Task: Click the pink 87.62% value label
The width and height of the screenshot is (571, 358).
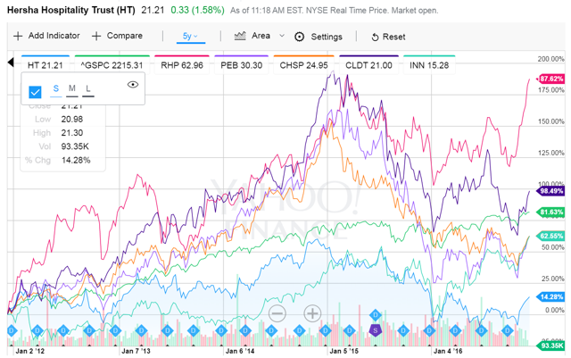Action: pos(550,79)
